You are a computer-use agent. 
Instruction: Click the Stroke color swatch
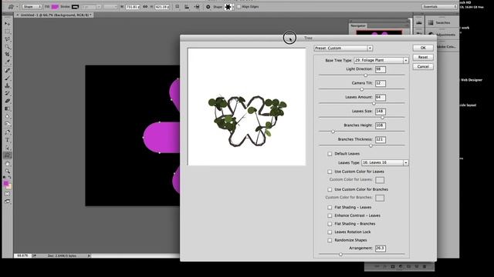coord(75,7)
